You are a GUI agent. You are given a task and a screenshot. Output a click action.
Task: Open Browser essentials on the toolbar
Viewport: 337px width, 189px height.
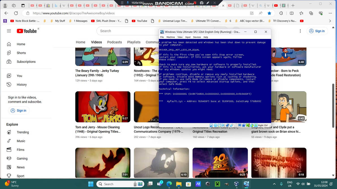click(x=321, y=13)
